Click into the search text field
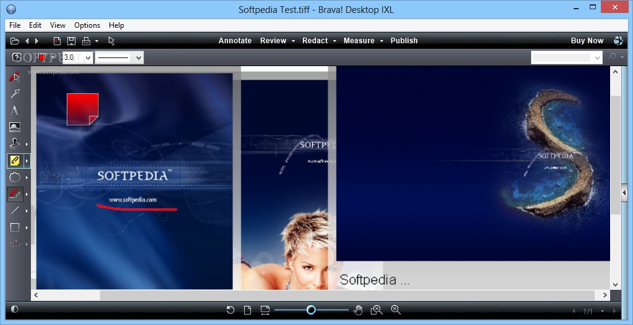 click(562, 57)
